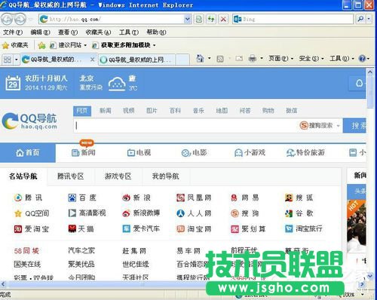Open the 电视 navigation tab
This screenshot has height=300, width=377.
pos(139,152)
